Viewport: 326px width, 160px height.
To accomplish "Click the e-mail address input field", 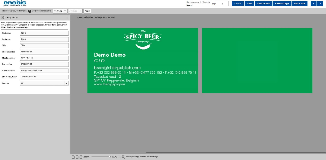I will (x=44, y=71).
